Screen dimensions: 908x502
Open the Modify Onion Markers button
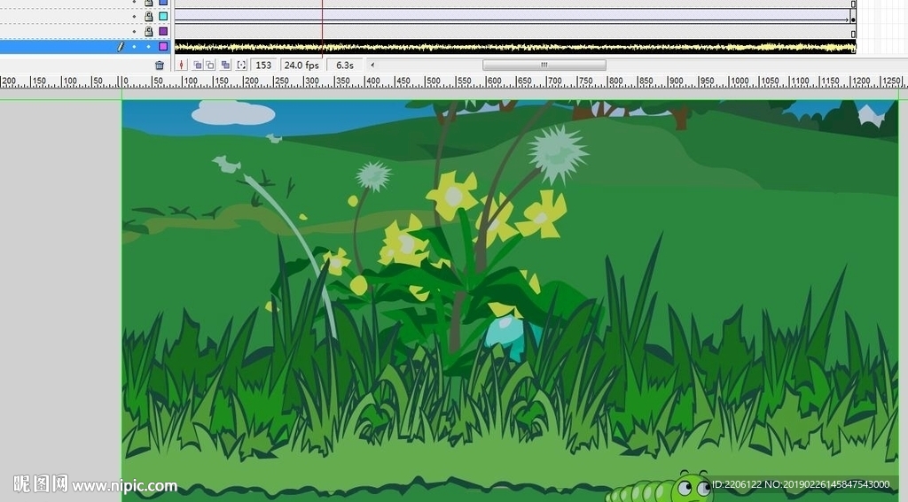(240, 65)
